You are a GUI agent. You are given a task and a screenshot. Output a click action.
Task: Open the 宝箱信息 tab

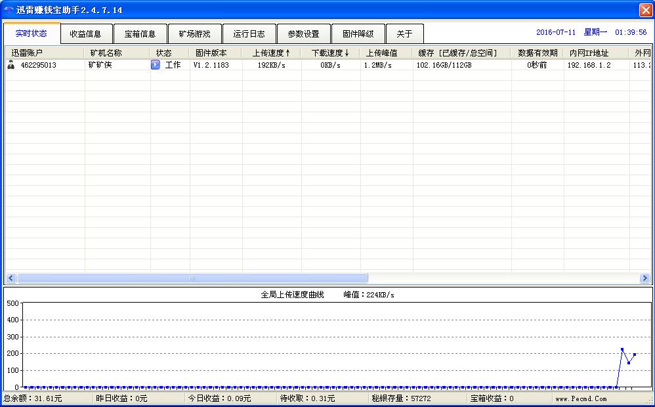(x=140, y=34)
